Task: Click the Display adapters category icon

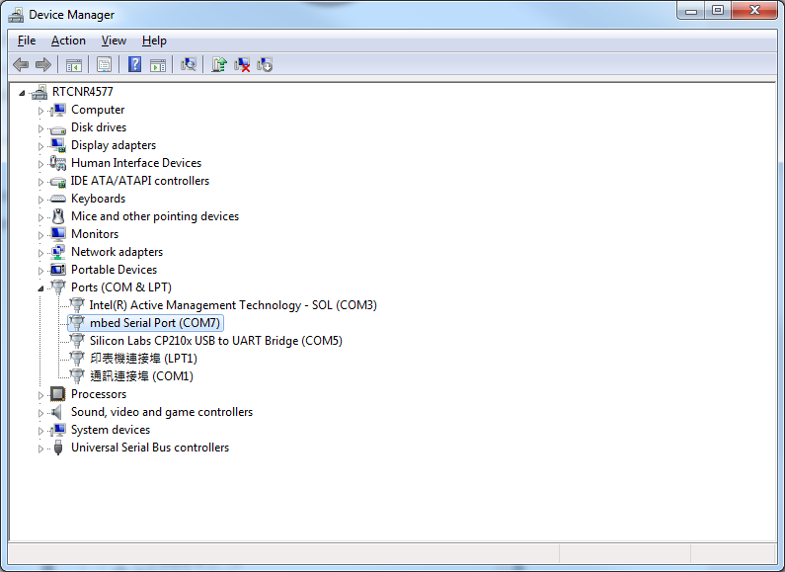Action: pyautogui.click(x=58, y=145)
